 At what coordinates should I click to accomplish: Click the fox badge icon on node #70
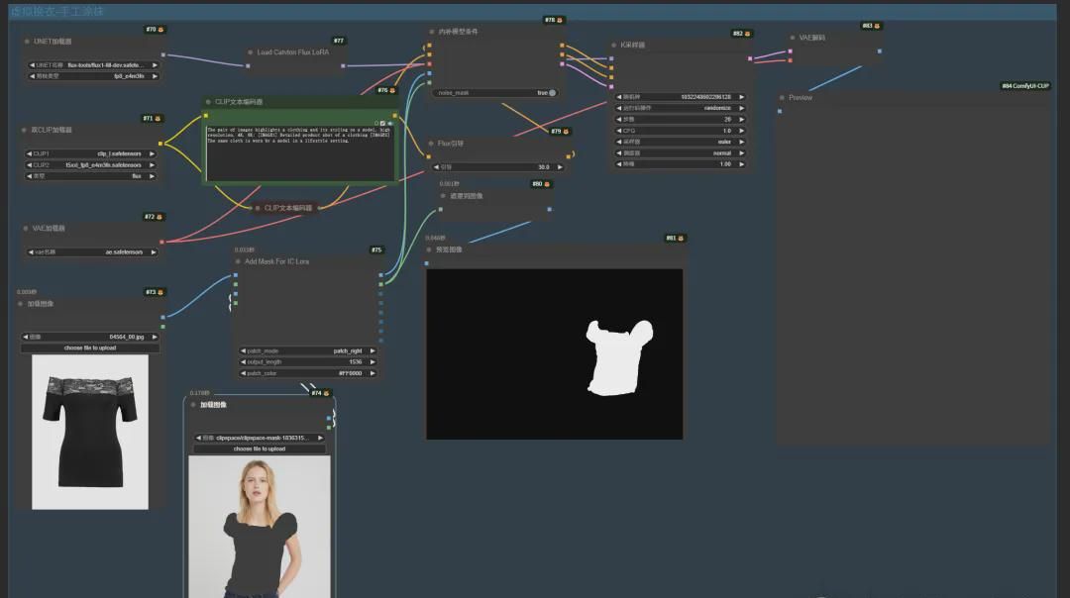pyautogui.click(x=161, y=30)
